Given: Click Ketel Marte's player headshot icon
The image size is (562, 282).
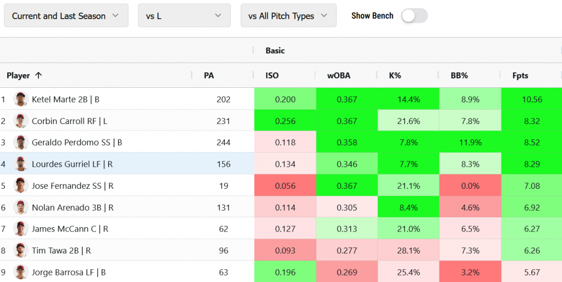Looking at the screenshot, I should pyautogui.click(x=21, y=99).
